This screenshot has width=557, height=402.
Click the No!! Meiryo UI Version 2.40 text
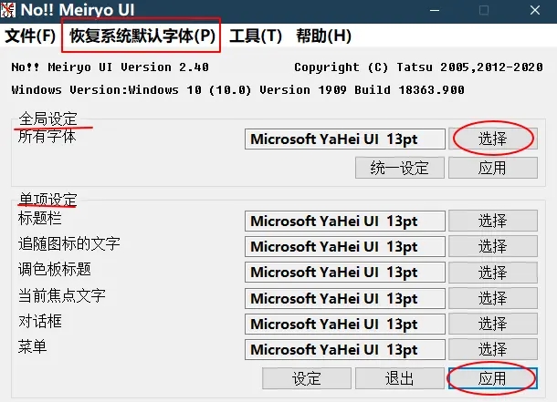tap(110, 67)
